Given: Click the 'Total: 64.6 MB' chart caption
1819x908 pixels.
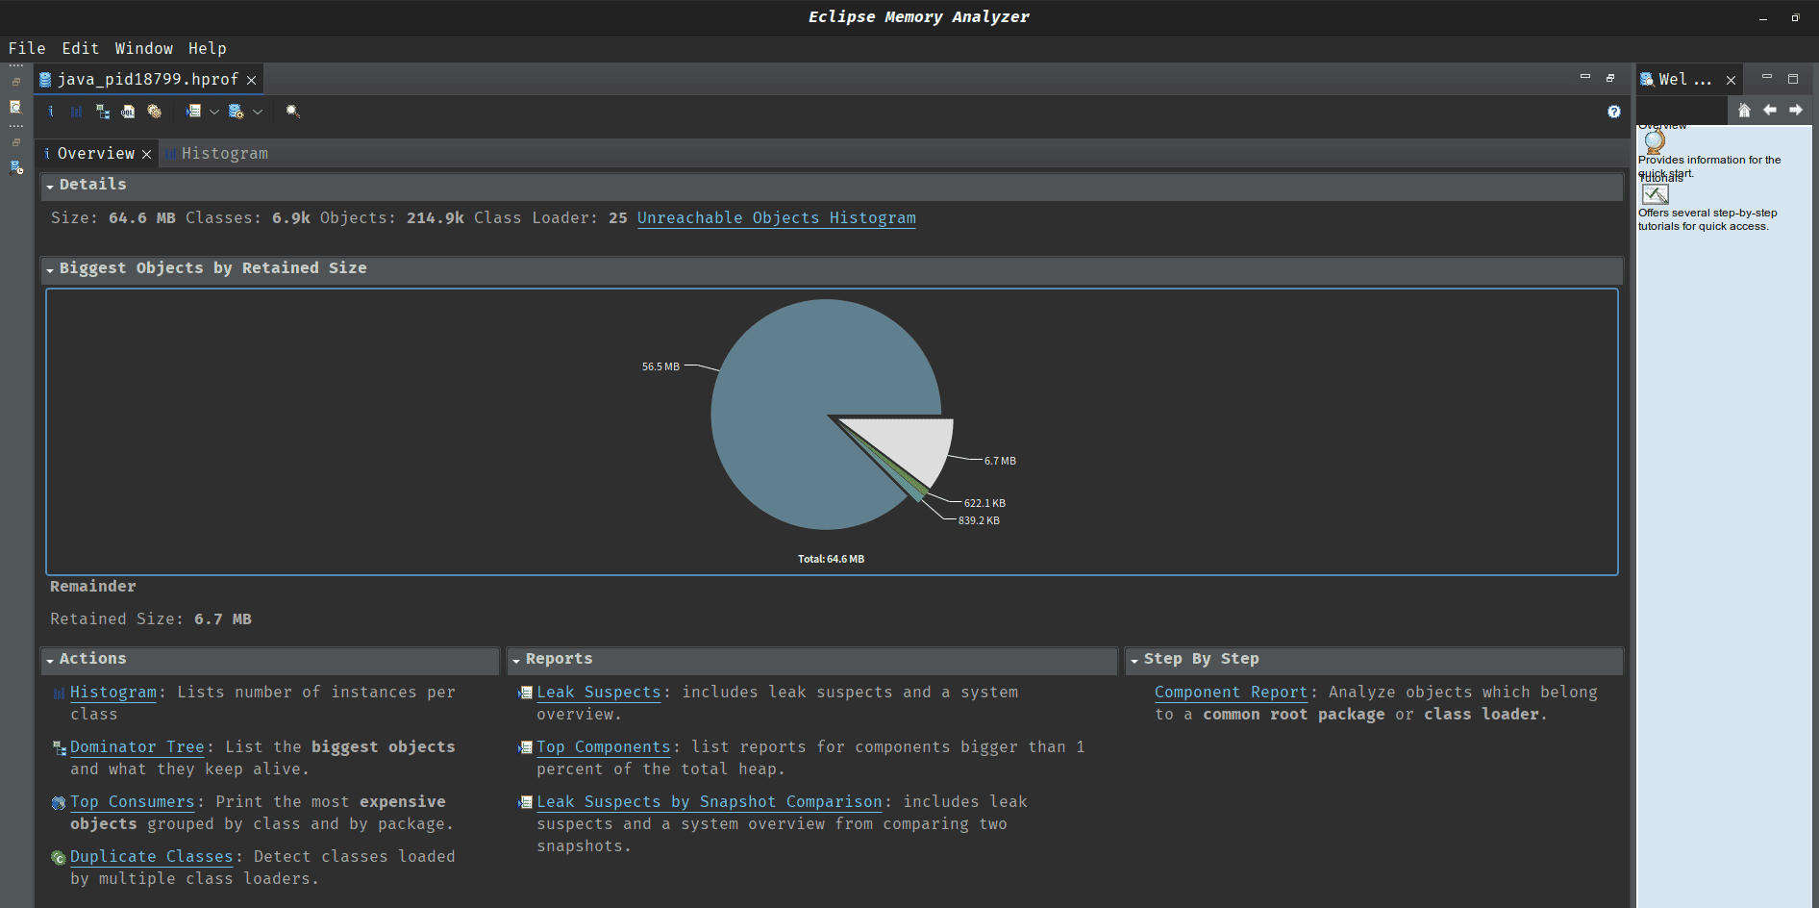Looking at the screenshot, I should pos(831,559).
